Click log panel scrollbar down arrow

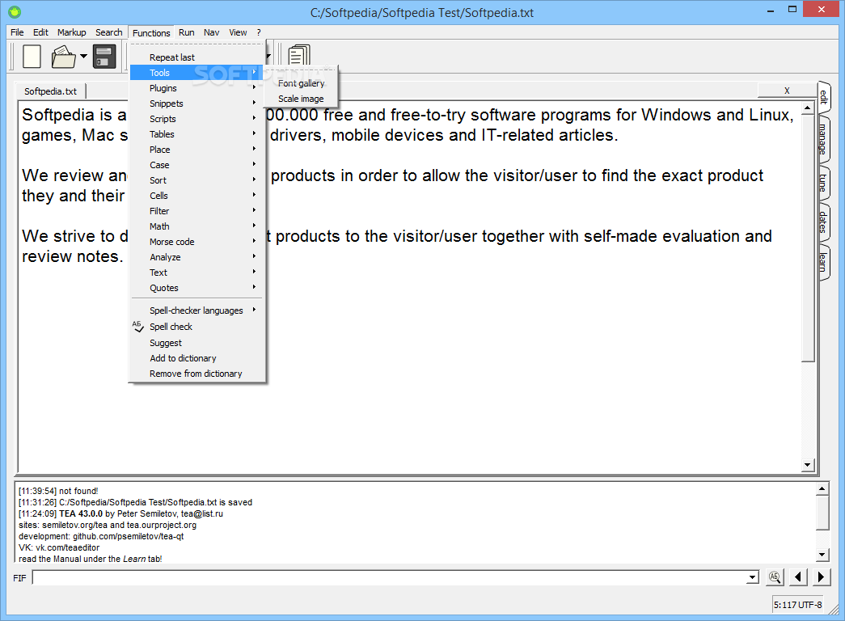[x=822, y=554]
